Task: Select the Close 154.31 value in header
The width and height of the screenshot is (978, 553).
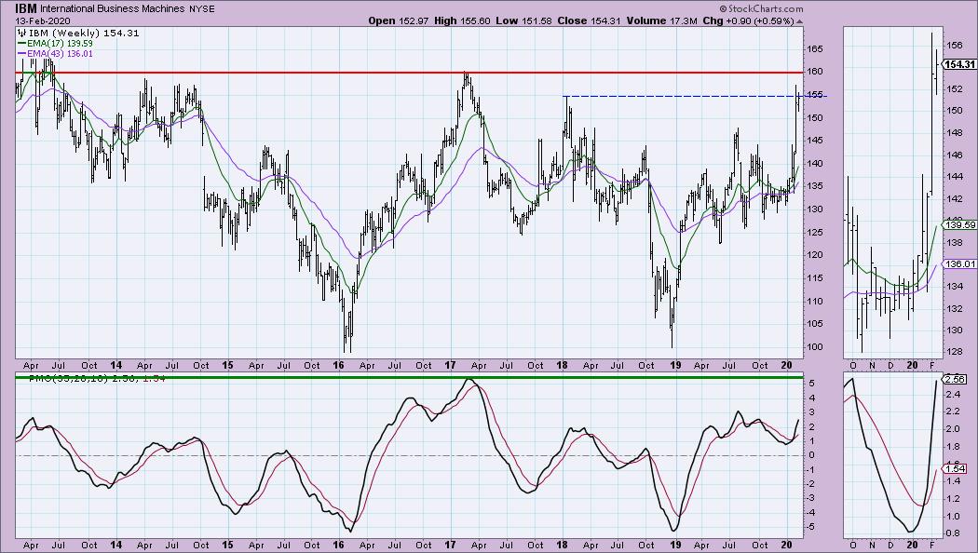Action: [x=589, y=20]
